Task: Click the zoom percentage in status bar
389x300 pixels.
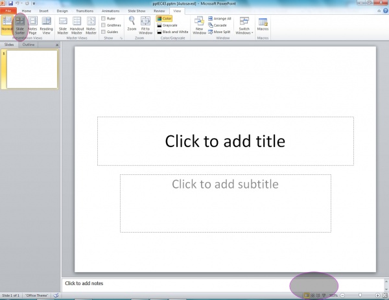Action: point(333,295)
